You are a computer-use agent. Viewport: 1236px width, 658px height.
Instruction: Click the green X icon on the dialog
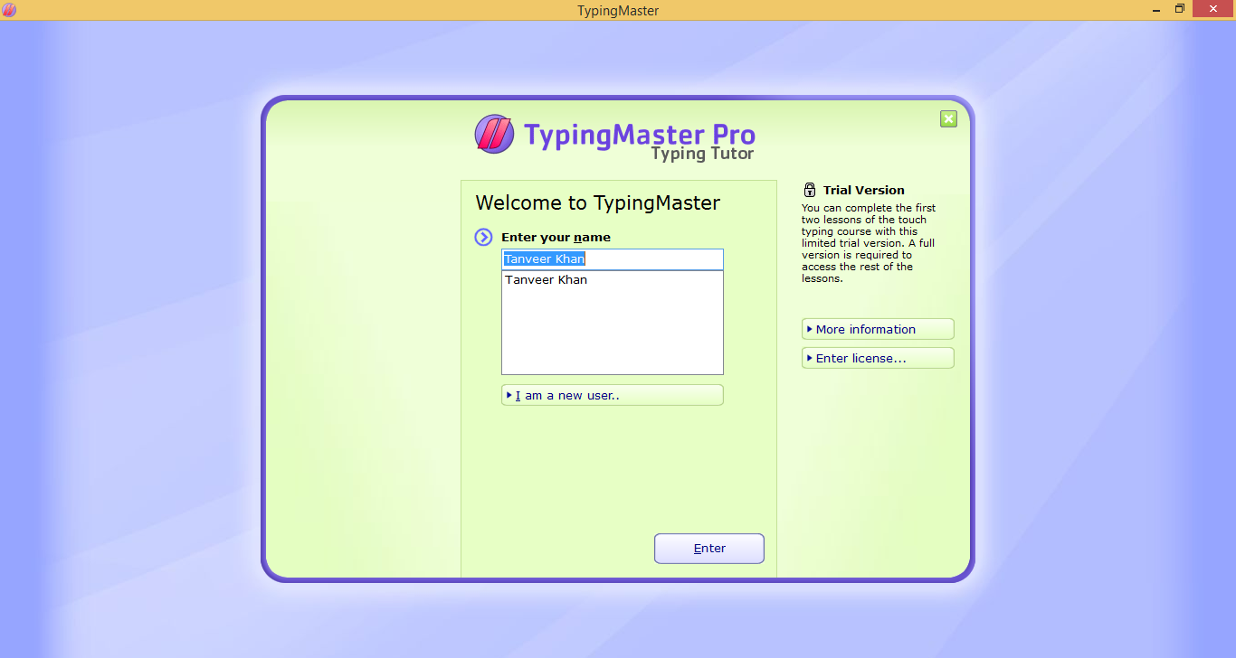947,118
